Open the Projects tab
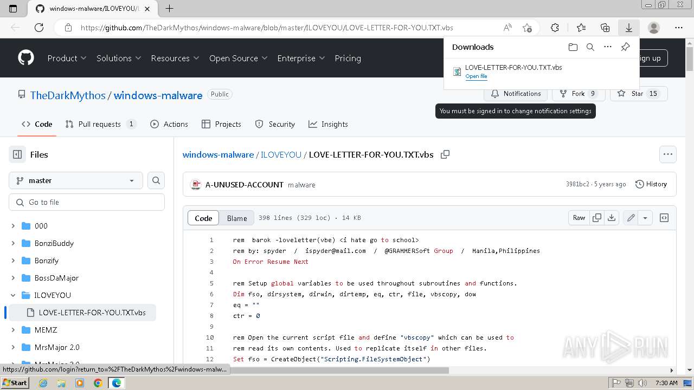The width and height of the screenshot is (694, 390). point(221,124)
